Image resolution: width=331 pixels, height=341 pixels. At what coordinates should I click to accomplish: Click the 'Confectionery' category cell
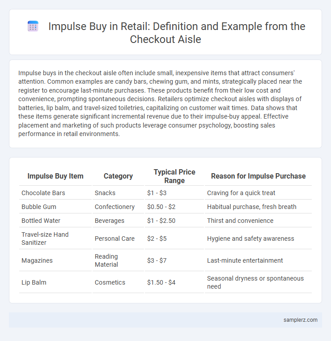tap(118, 207)
